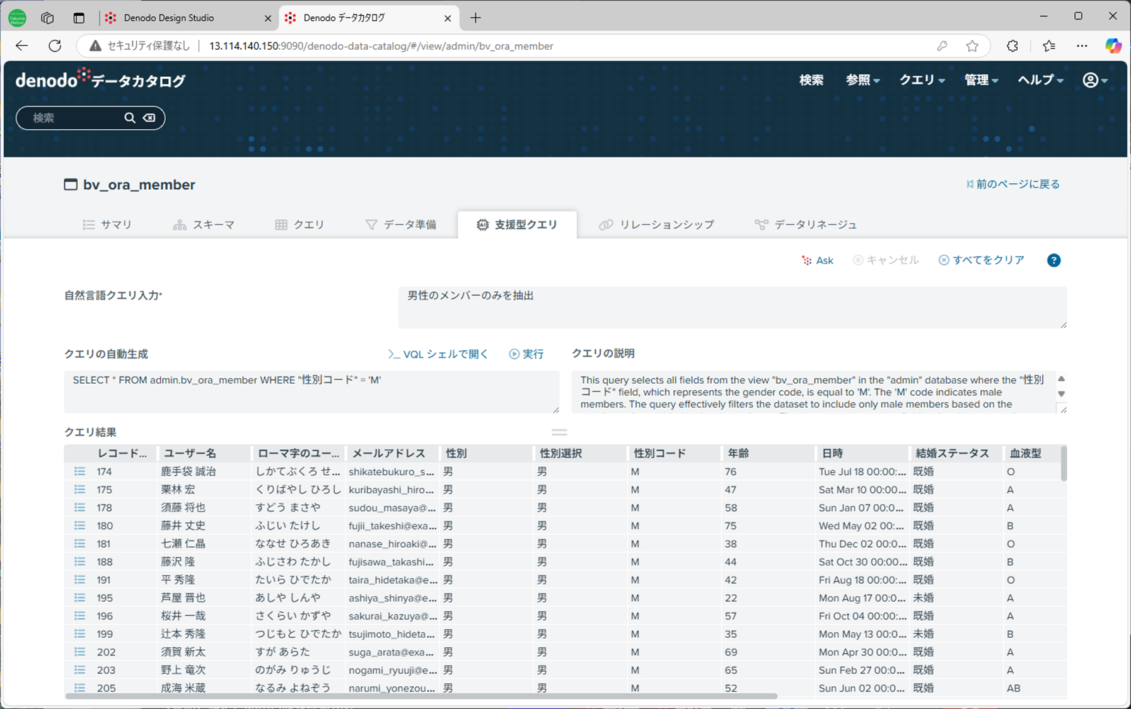Switch to the スキーマ tab
The height and width of the screenshot is (709, 1131).
[x=204, y=224]
